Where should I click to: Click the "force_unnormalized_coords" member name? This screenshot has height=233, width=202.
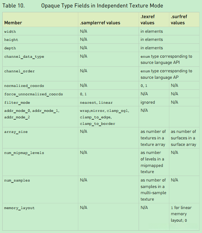33,94
